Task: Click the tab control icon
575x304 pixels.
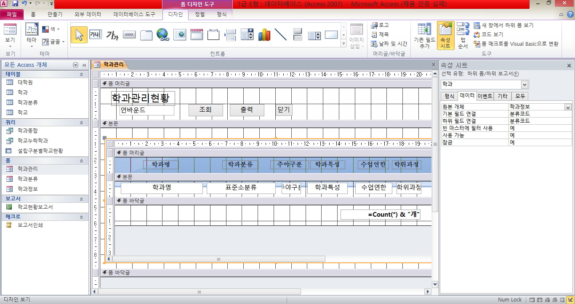Action: tap(146, 34)
